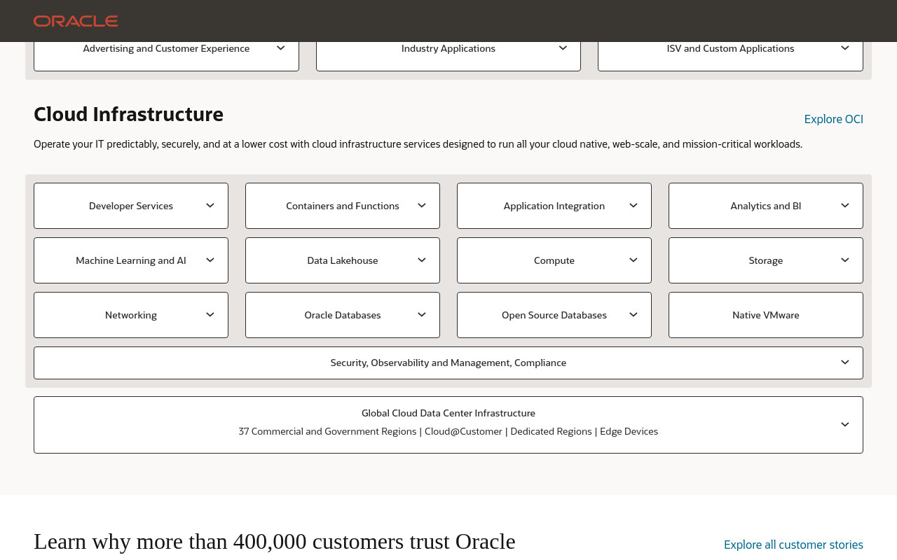Expand Networking chevron

210,315
